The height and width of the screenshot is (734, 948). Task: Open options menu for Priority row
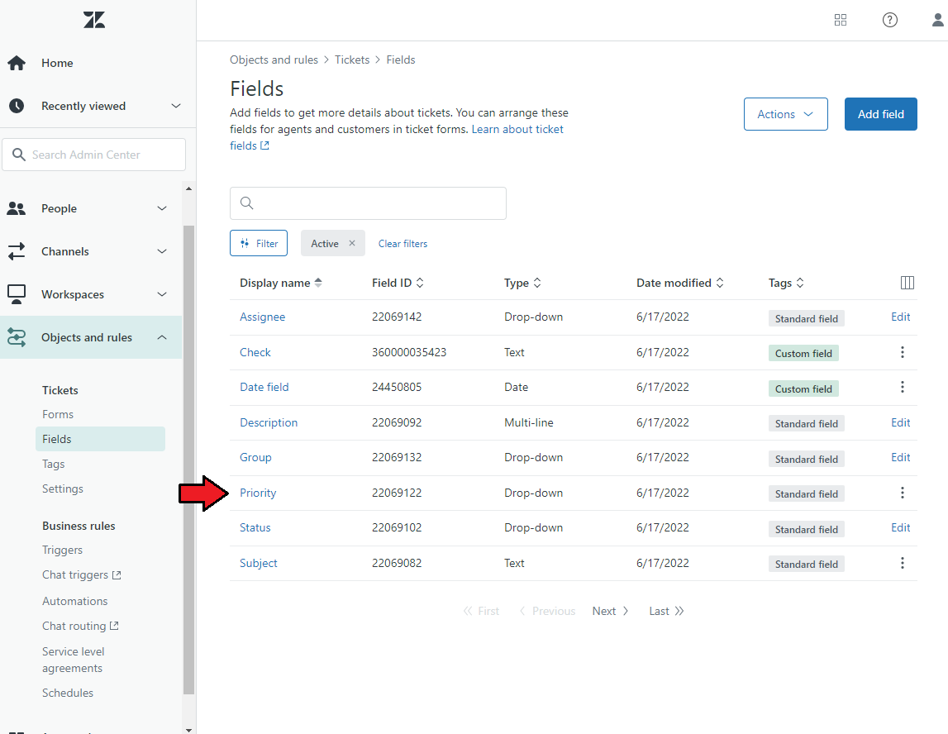coord(903,493)
